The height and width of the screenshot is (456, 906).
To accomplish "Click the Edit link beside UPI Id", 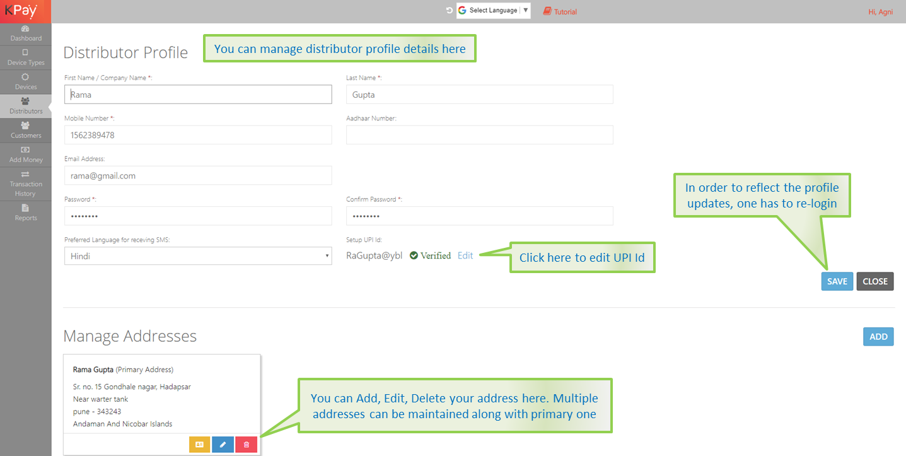I will pyautogui.click(x=465, y=255).
